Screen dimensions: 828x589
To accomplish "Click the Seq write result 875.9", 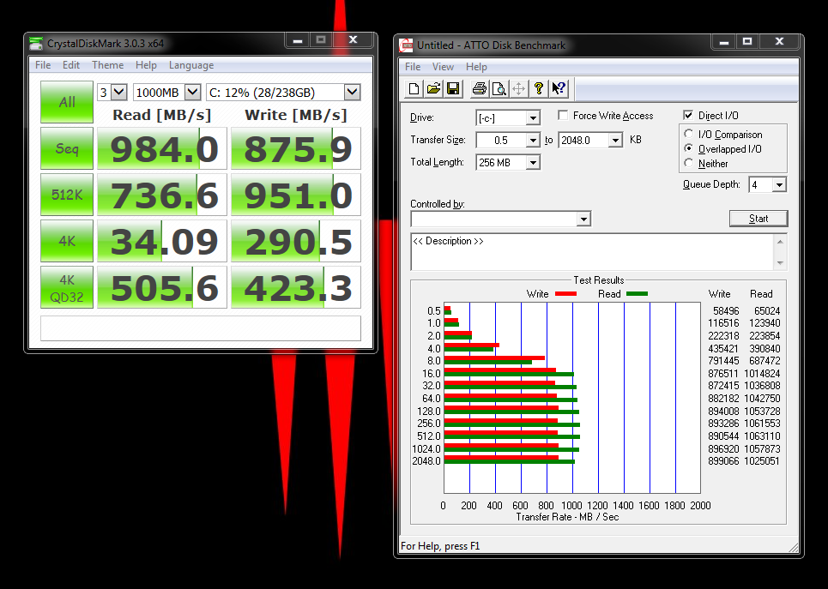I will [296, 148].
